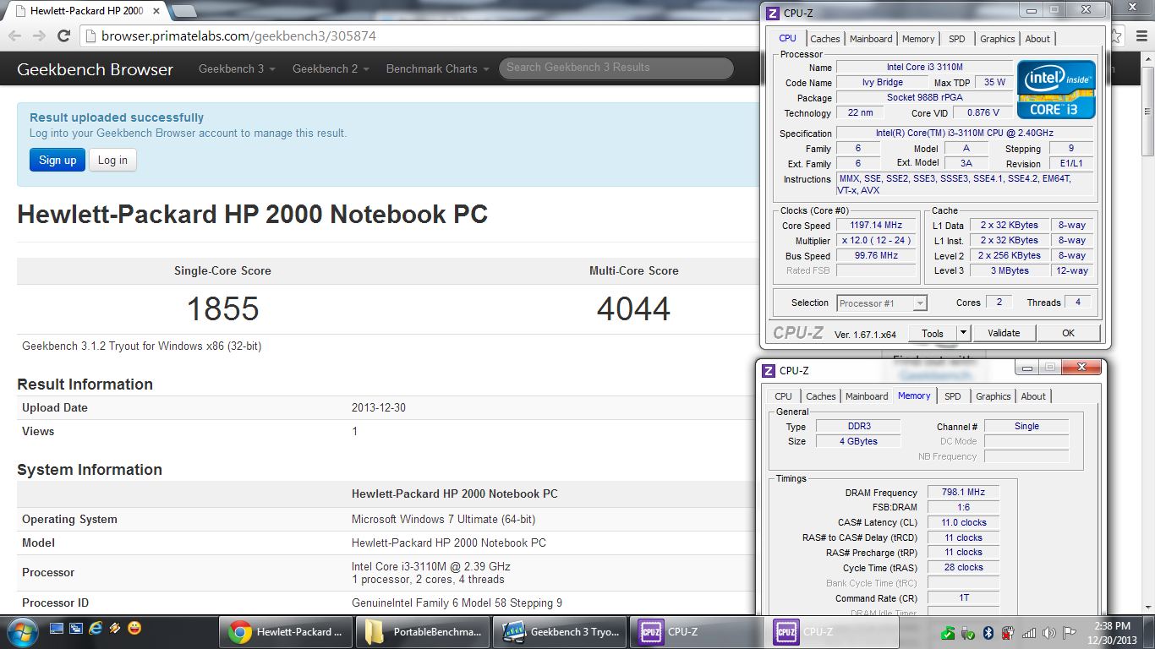Click the Chrome forward arrow
This screenshot has width=1155, height=649.
(39, 35)
